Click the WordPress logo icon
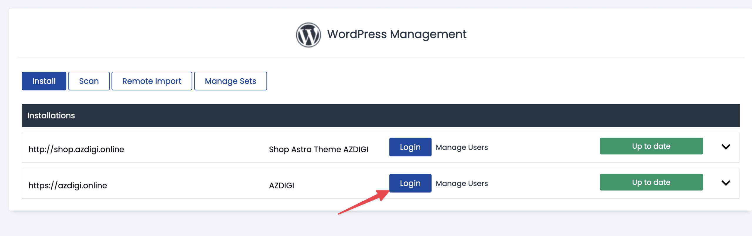 (308, 35)
